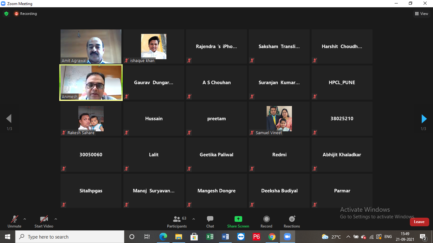Expand video options arrow next to Start Video
This screenshot has width=433, height=243.
(56, 219)
